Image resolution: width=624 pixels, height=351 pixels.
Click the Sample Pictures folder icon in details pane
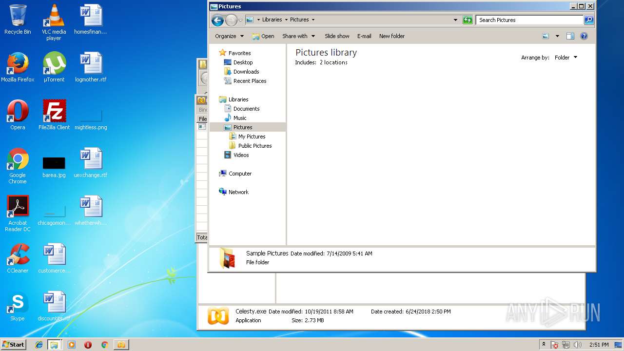point(227,258)
